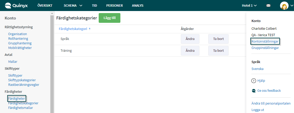The height and width of the screenshot is (113, 294).
Task: Select the Språk table cell
Action: [x=65, y=39]
